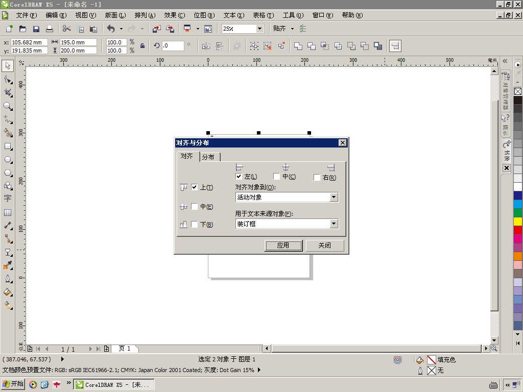Click the Import icon
Image resolution: width=523 pixels, height=392 pixels.
pos(156,29)
